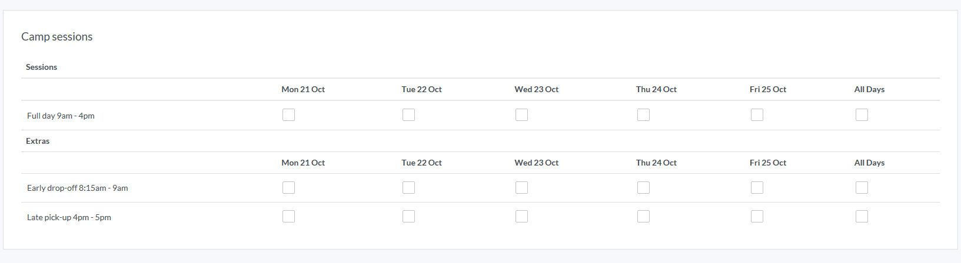
Task: Select Early drop-off on Fri 25 Oct
Action: pos(757,188)
